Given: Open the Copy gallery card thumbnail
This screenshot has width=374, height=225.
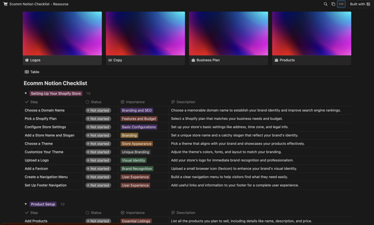Looking at the screenshot, I should tap(145, 33).
